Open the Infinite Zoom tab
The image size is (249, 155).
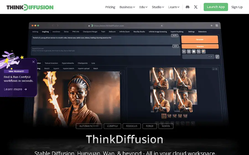pos(124,32)
